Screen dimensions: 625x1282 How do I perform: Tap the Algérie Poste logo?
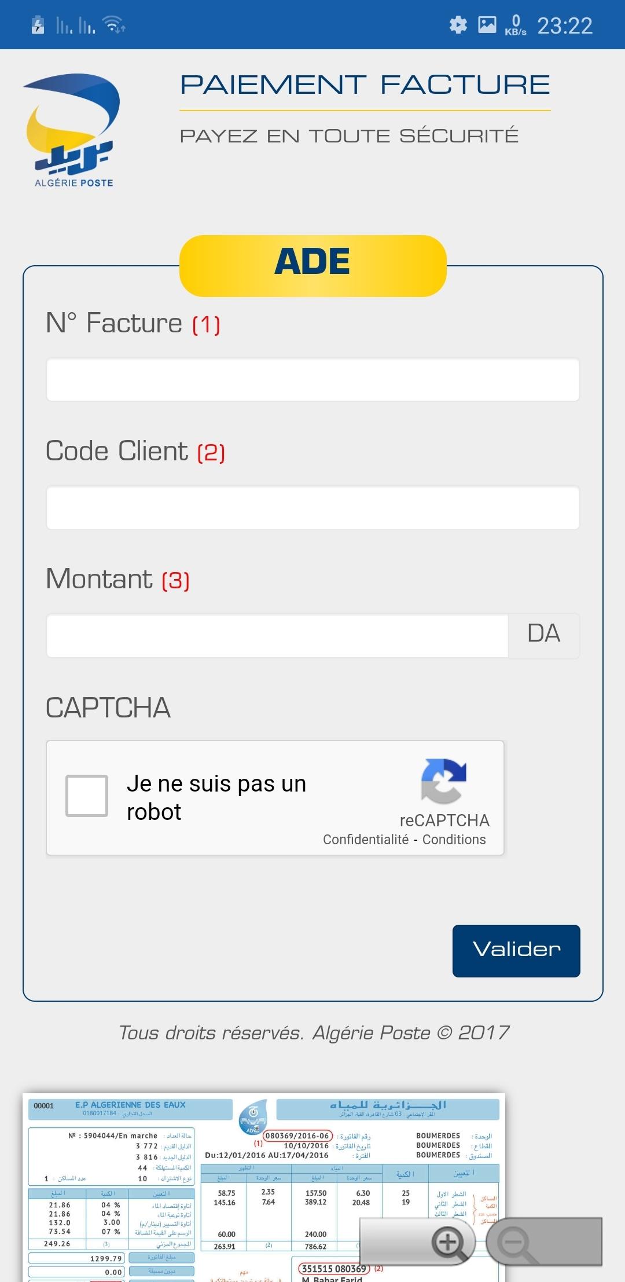coord(72,130)
